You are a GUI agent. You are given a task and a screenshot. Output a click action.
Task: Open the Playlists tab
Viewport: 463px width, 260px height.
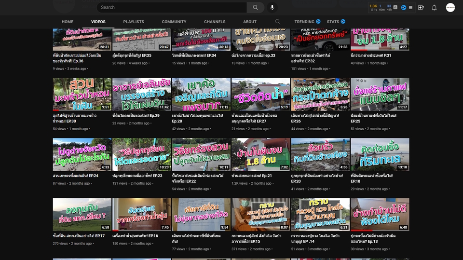click(134, 22)
